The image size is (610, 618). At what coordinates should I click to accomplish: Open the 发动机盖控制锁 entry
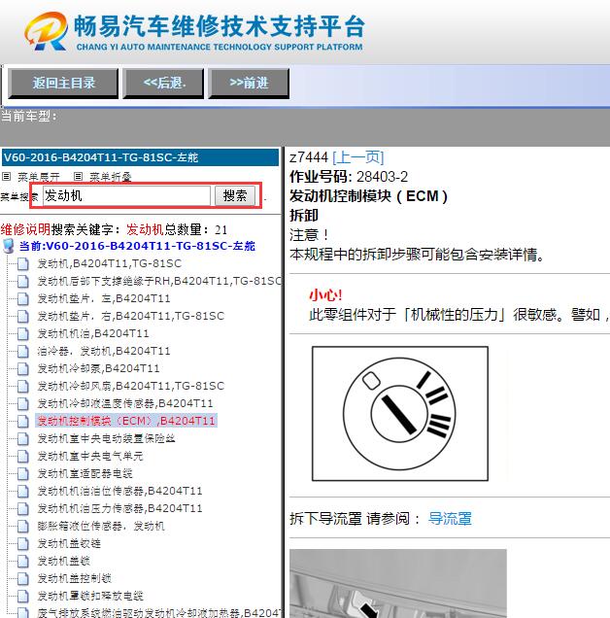point(74,578)
